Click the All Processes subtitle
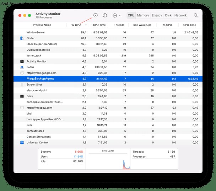 click(x=44, y=17)
